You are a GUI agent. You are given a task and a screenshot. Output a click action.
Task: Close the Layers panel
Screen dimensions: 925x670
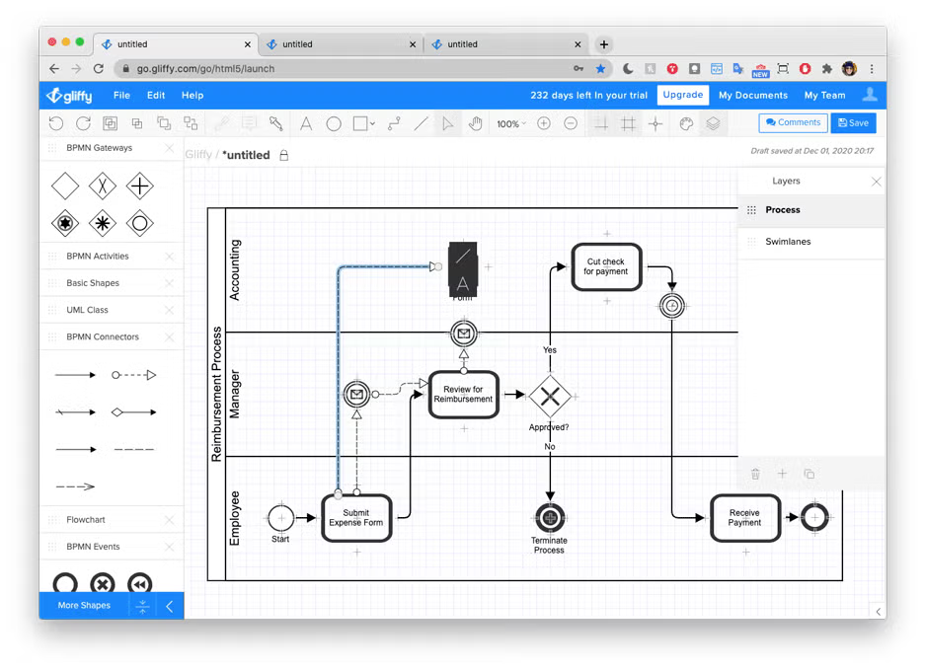coord(876,182)
